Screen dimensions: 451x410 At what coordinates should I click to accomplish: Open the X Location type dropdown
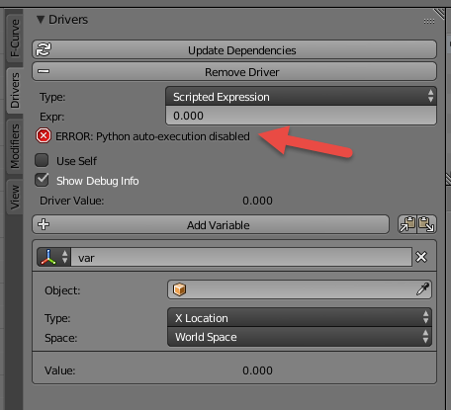pyautogui.click(x=300, y=318)
